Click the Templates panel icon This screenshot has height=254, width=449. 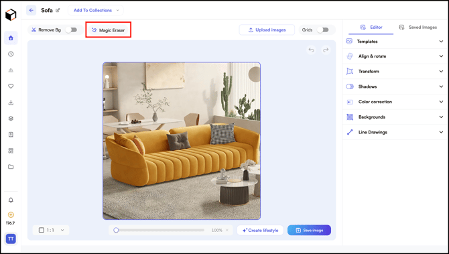click(349, 42)
